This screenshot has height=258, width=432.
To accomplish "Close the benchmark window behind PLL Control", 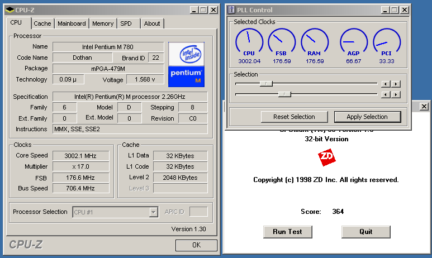I will pos(424,107).
